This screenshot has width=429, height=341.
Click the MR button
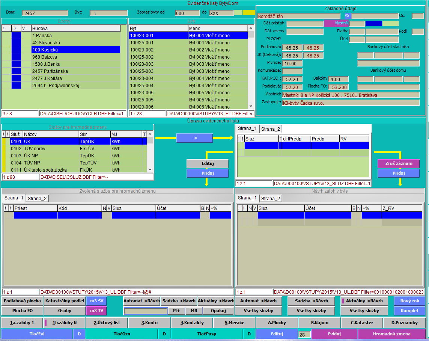(194, 311)
